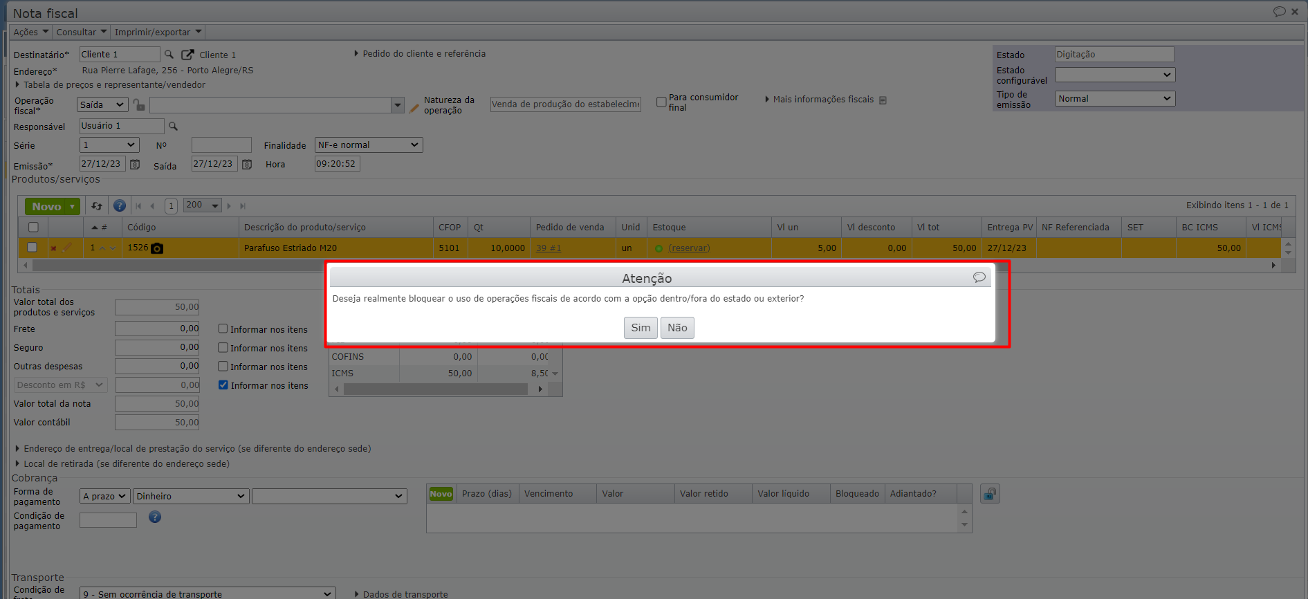Screen dimensions: 1308x599
Task: Open the Tipo de emissão dropdown
Action: point(1115,99)
